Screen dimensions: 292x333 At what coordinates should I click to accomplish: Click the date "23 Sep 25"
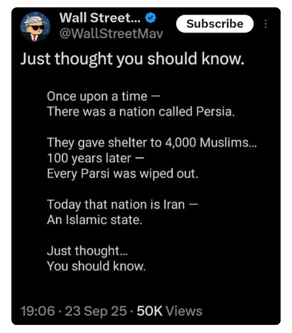(x=96, y=311)
